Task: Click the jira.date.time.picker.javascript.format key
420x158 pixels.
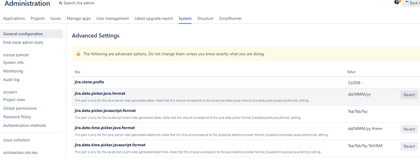Action: coord(110,145)
